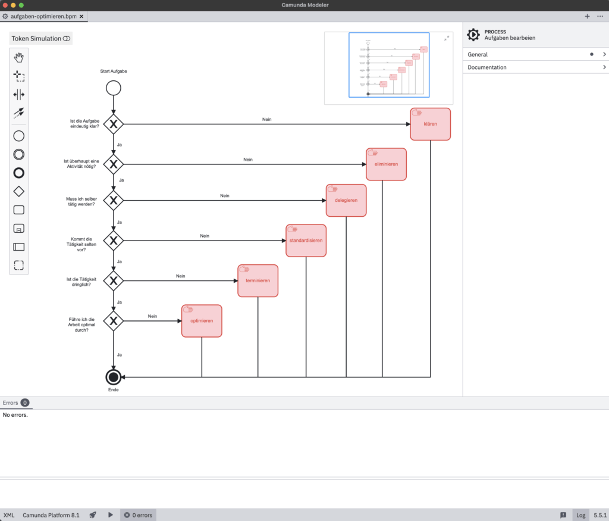Image resolution: width=609 pixels, height=521 pixels.
Task: Select the lasso tool
Action: click(x=18, y=76)
